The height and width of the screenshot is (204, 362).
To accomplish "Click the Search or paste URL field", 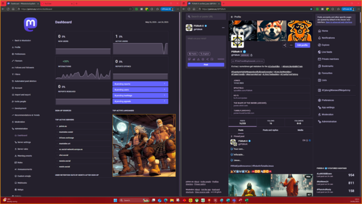I will tap(206, 16).
